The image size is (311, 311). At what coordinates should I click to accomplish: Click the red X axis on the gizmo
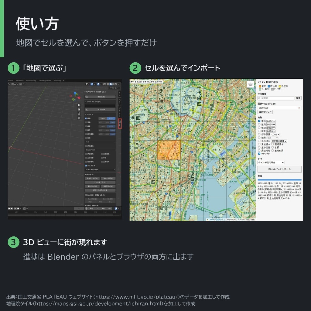pos(79,97)
